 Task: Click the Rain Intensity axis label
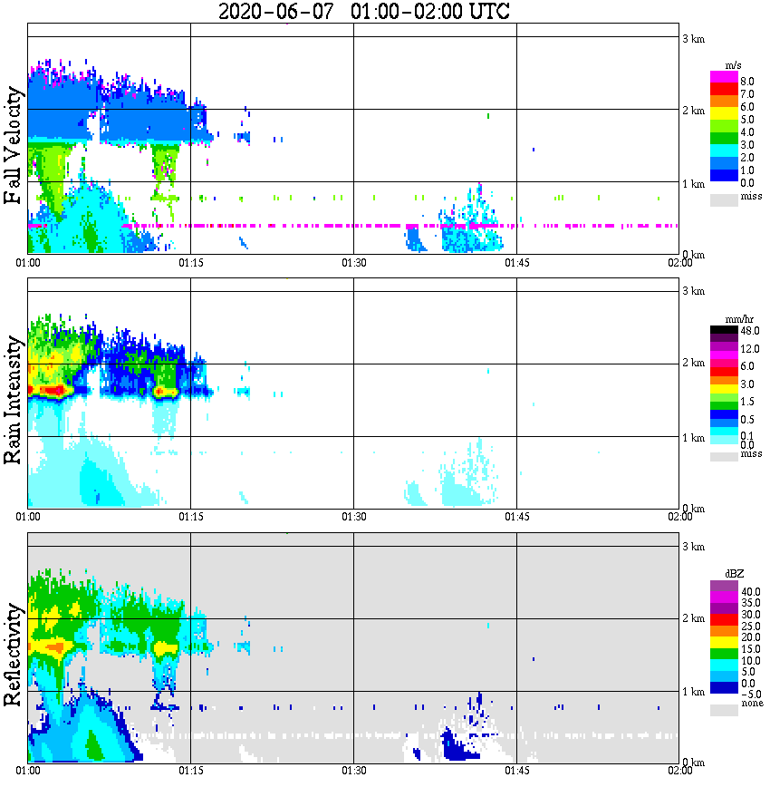[x=13, y=400]
